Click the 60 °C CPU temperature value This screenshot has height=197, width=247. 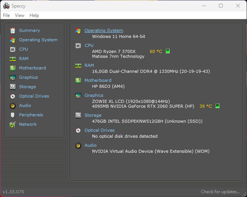click(156, 51)
